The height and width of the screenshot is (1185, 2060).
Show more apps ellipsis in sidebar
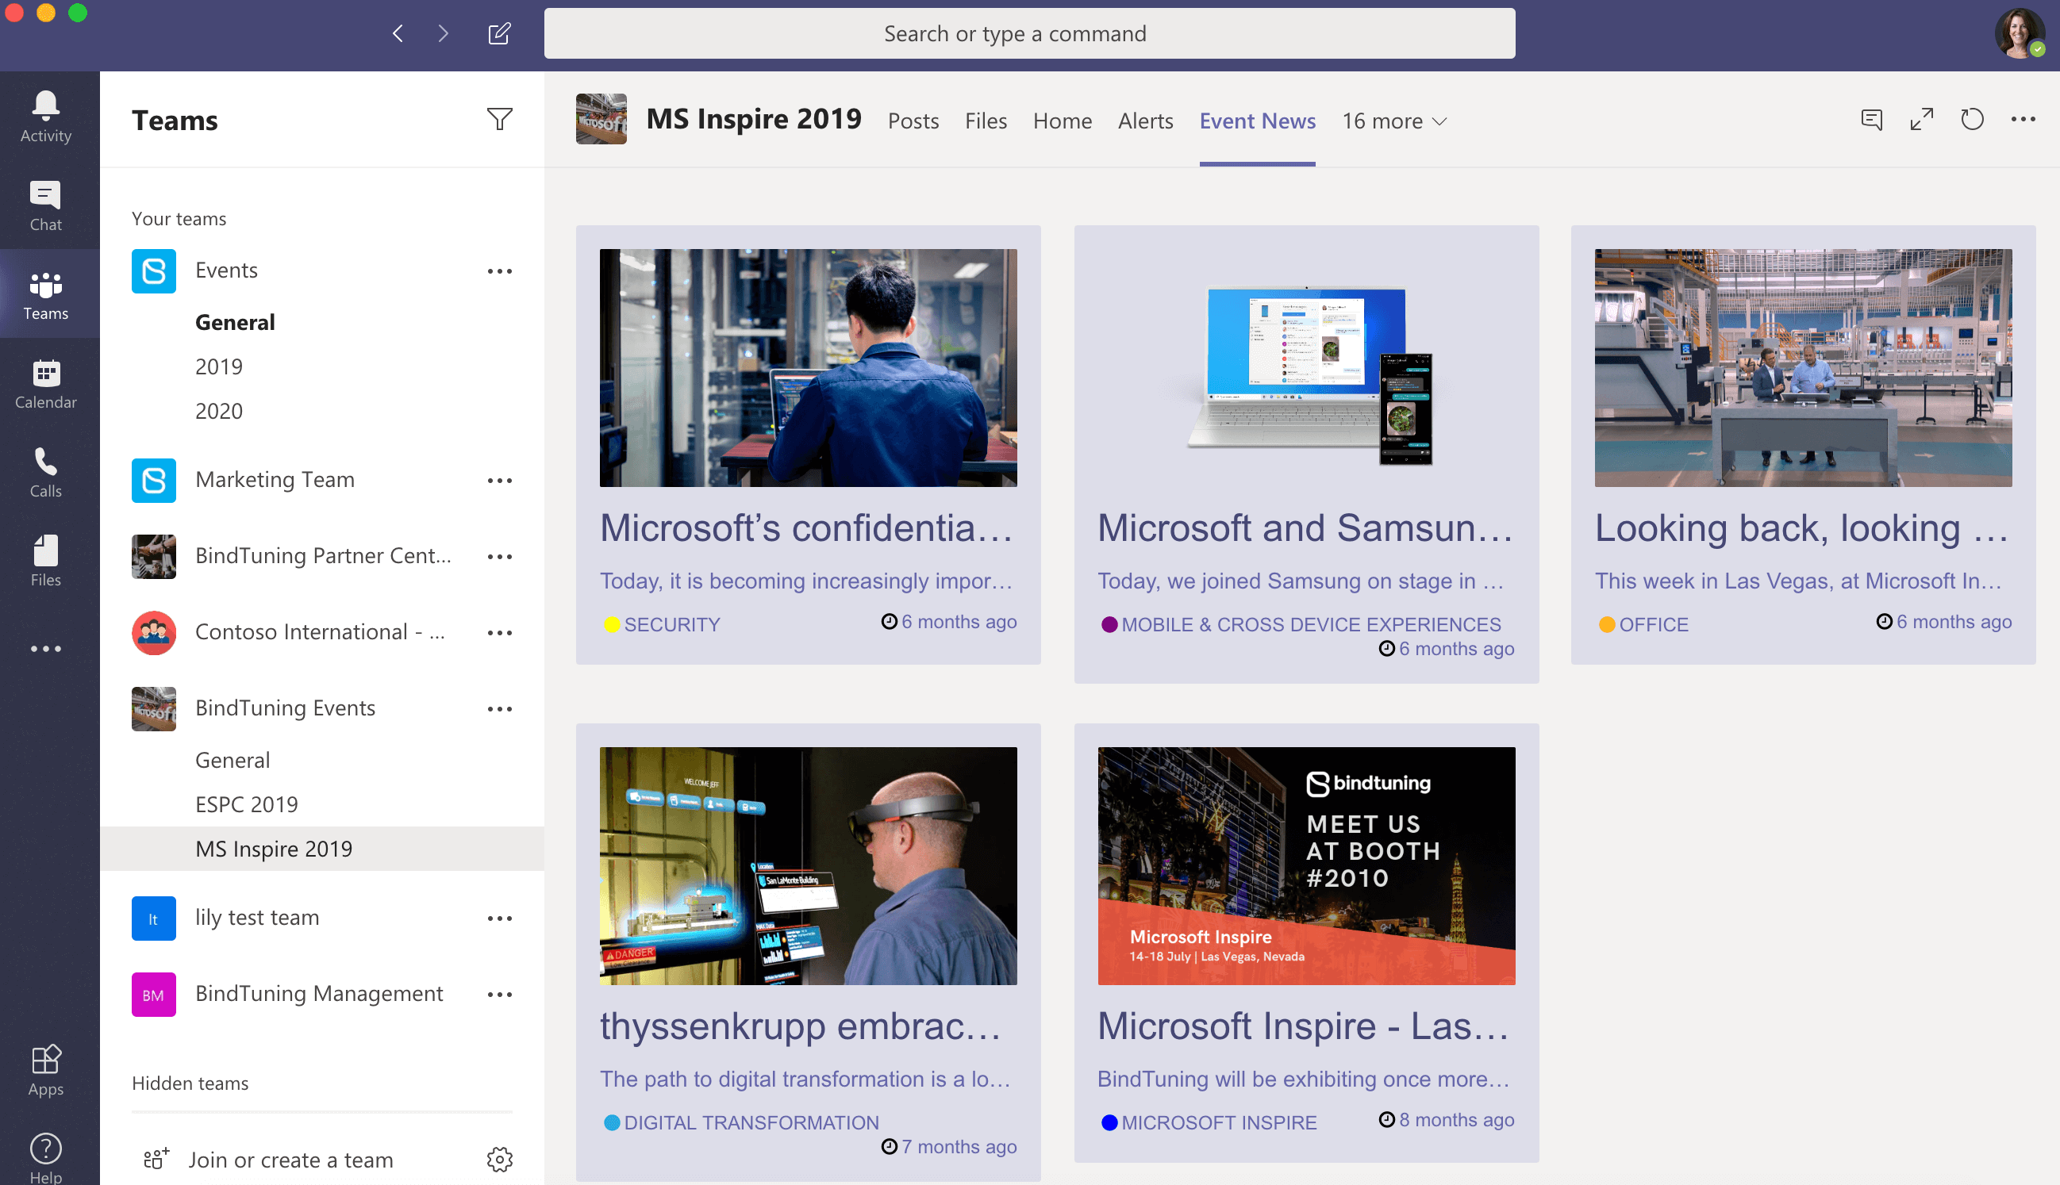click(45, 649)
